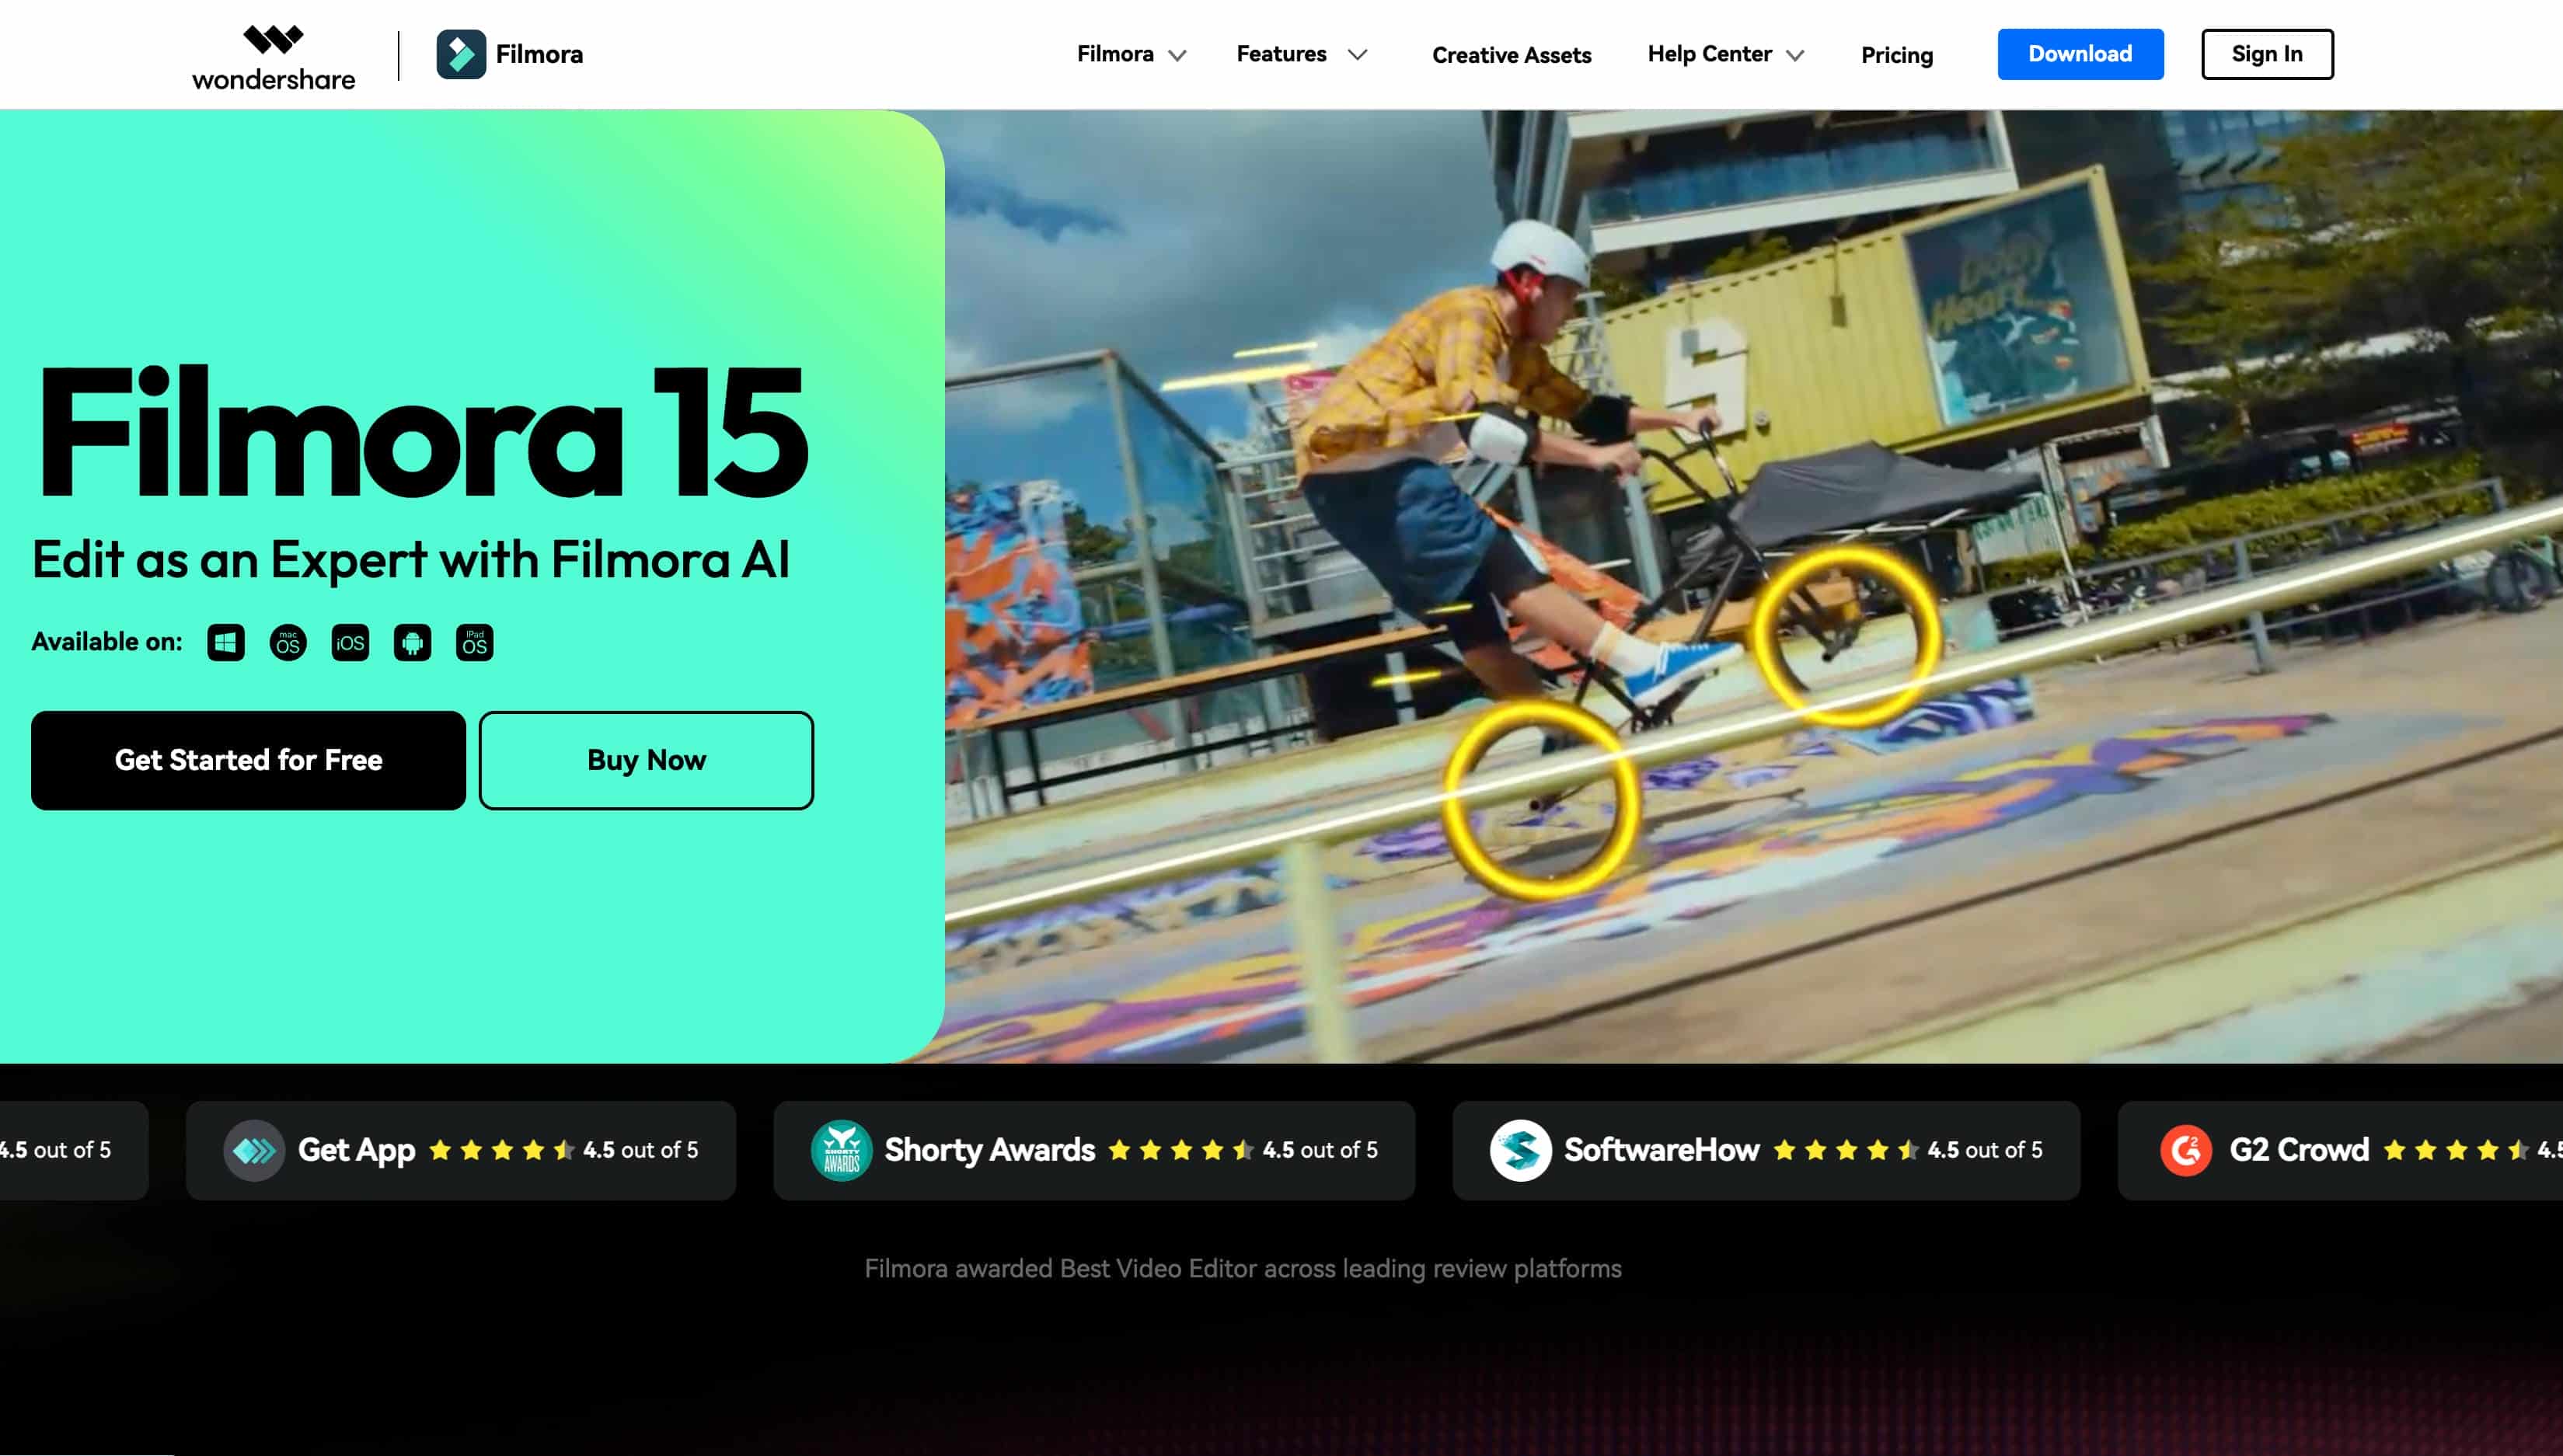The image size is (2563, 1456).
Task: Expand the Features dropdown menu
Action: coord(1301,54)
